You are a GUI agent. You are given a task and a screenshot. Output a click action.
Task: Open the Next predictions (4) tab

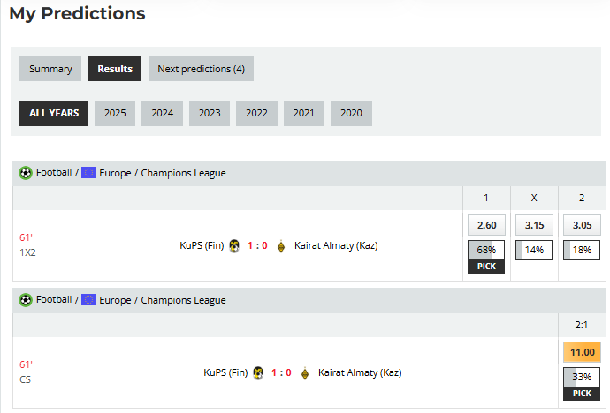click(x=201, y=69)
